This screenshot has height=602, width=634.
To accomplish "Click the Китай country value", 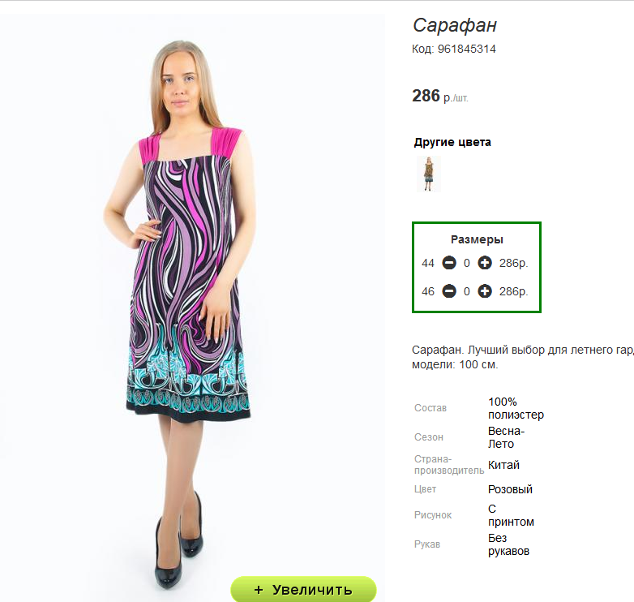I will (x=503, y=465).
